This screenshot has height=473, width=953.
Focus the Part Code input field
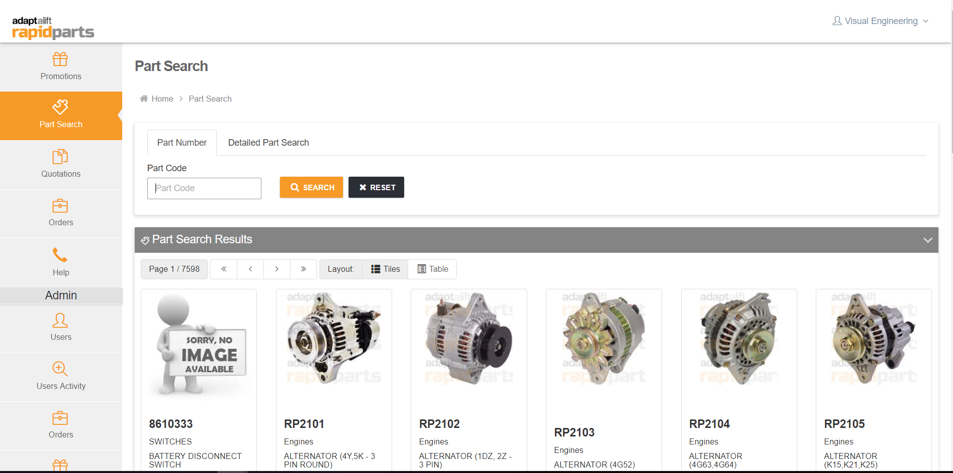[x=204, y=188]
